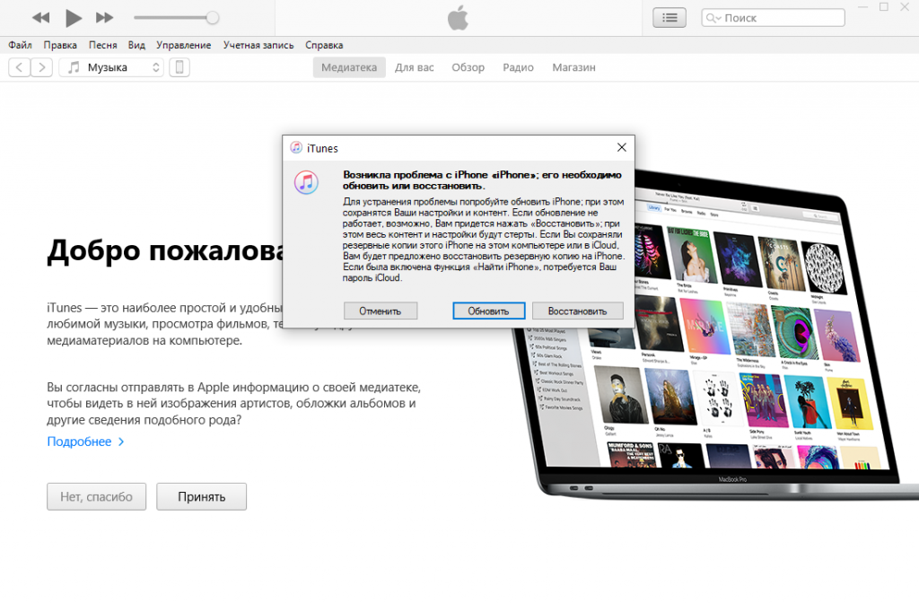Click the music note icon beside Музыка
This screenshot has width=919, height=604.
pyautogui.click(x=74, y=67)
